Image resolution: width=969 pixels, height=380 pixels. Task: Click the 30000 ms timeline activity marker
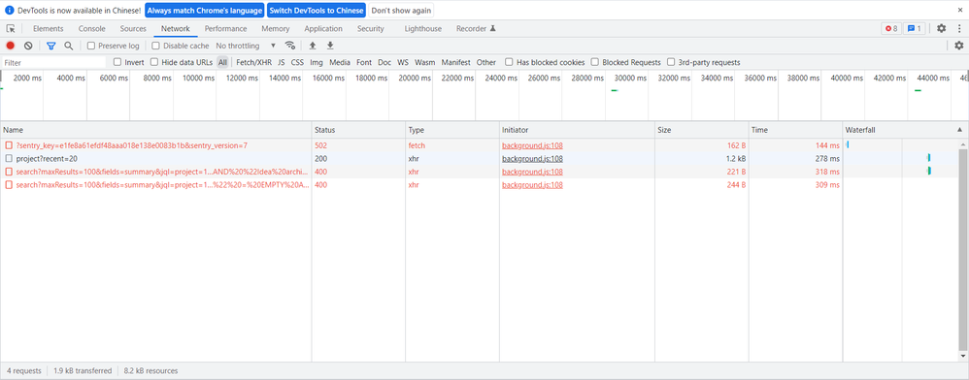(615, 91)
